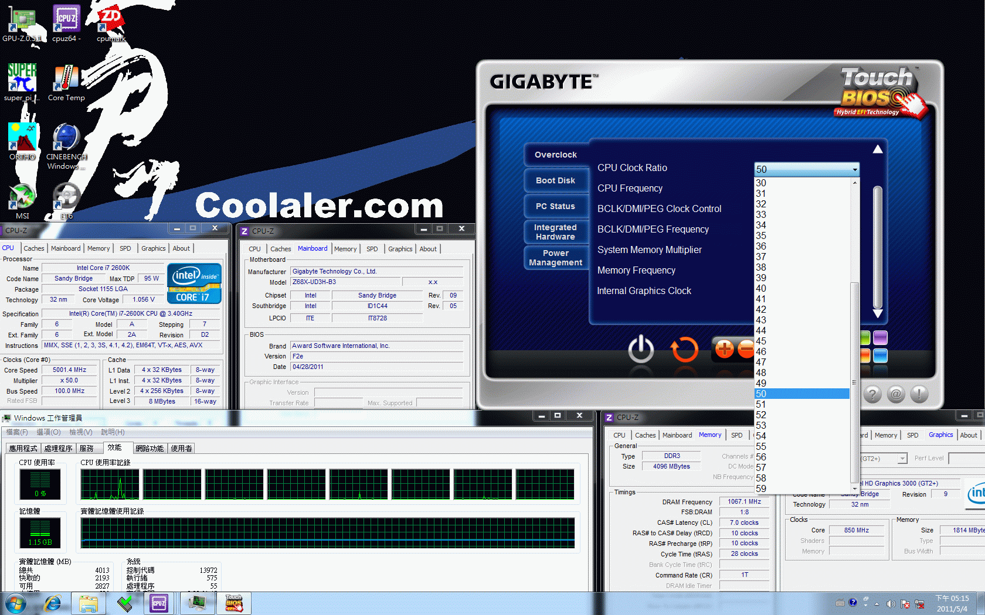Select the purple color theme swatch
985x615 pixels.
pyautogui.click(x=880, y=338)
